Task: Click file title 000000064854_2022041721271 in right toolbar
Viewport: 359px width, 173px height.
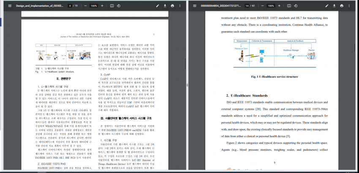Action: (x=221, y=6)
